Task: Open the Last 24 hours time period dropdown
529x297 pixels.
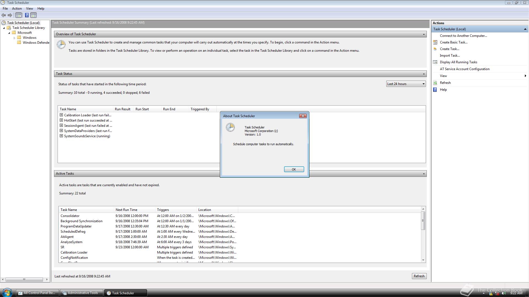Action: pos(406,84)
